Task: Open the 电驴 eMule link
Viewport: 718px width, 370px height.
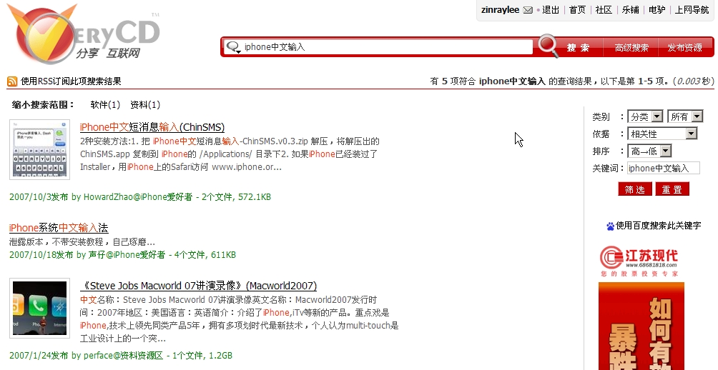Action: click(657, 10)
